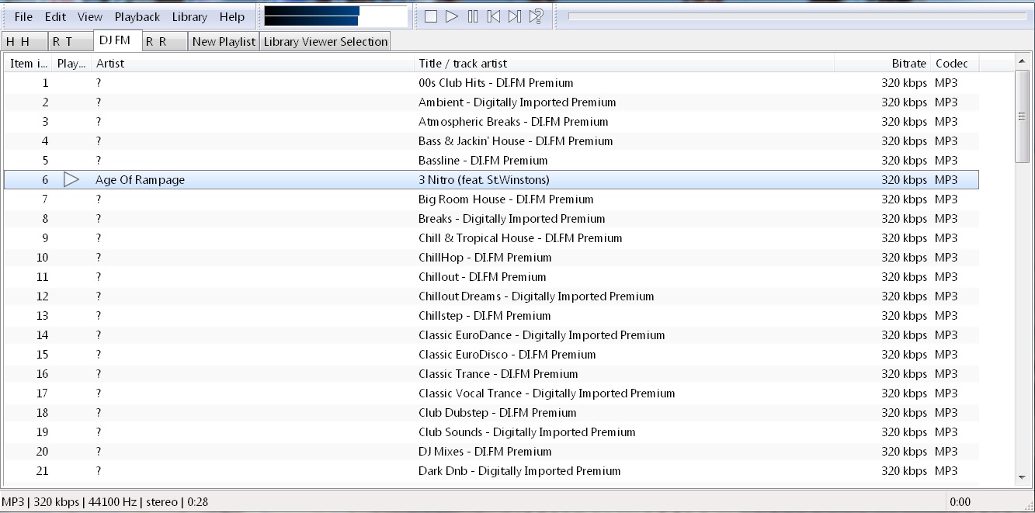Switch to the R R playlist tab
The width and height of the screenshot is (1035, 513).
click(x=165, y=42)
